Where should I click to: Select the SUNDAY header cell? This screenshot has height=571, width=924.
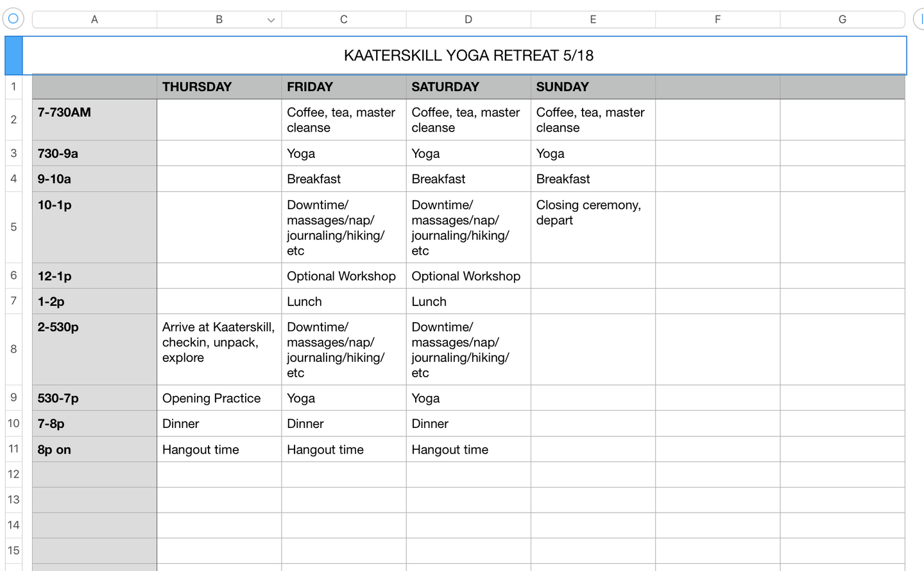[x=592, y=87]
